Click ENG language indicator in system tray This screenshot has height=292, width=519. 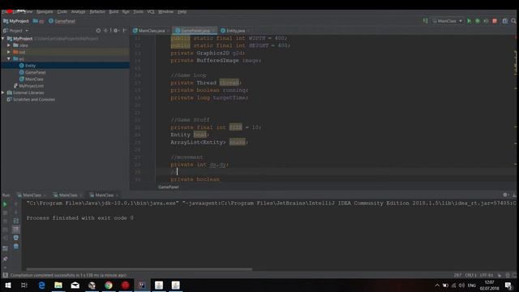click(x=472, y=285)
